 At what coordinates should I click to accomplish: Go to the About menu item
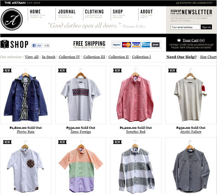click(x=147, y=14)
